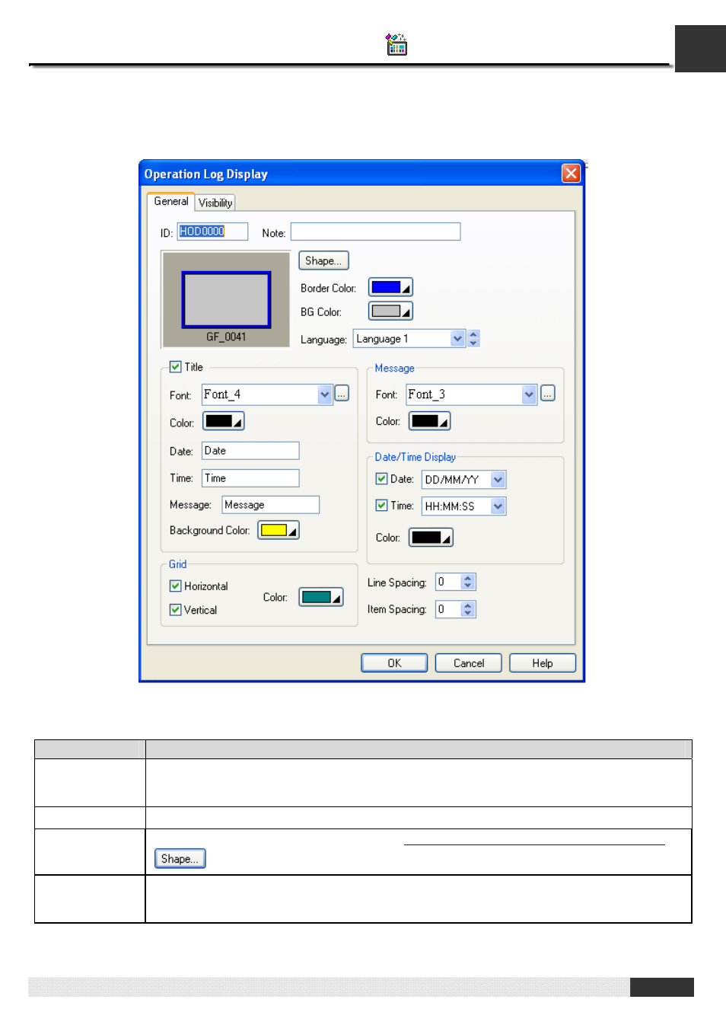Screen dimensions: 726x1028
Task: Decrease Item Spacing with the down arrow
Action: coord(468,614)
